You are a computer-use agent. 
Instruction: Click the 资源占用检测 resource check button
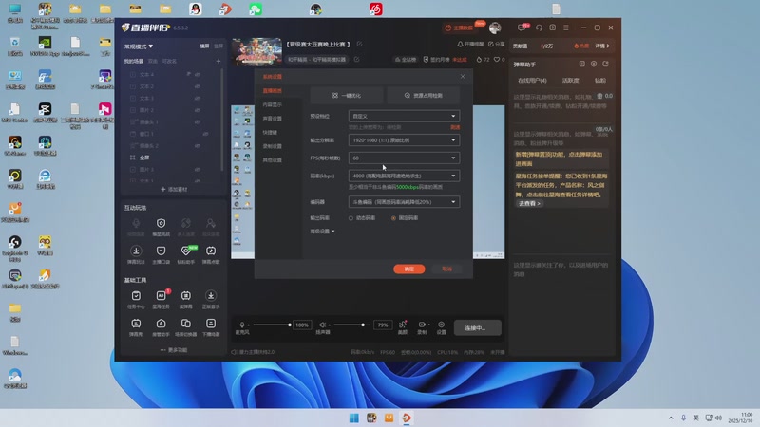click(423, 96)
